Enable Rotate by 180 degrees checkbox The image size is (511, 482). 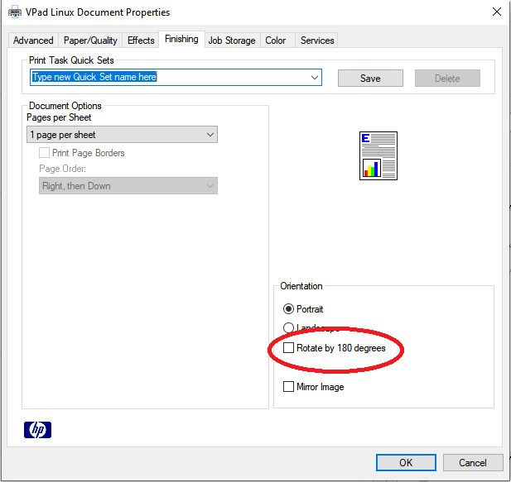pyautogui.click(x=288, y=349)
